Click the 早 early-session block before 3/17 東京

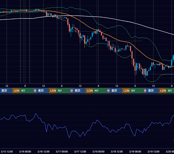pos(72,91)
